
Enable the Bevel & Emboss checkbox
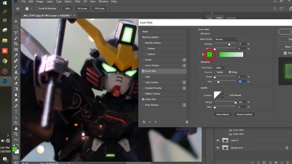click(143, 43)
